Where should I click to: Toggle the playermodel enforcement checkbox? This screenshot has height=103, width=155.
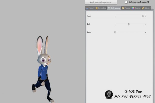click(x=126, y=2)
